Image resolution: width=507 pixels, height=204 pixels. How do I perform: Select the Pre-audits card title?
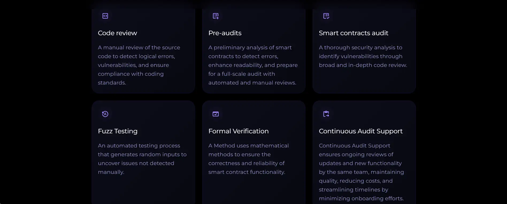click(225, 33)
